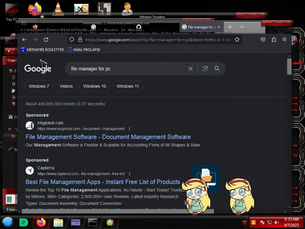Open the swirl browser icon in taskbar
This screenshot has width=305, height=229.
(110, 222)
